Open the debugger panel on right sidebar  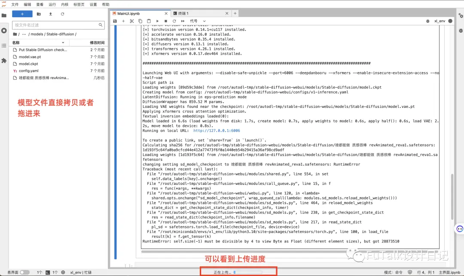[461, 31]
